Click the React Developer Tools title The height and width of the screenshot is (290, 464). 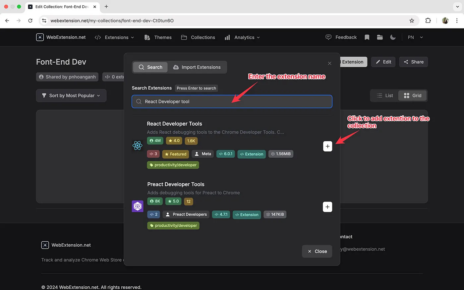pyautogui.click(x=174, y=124)
